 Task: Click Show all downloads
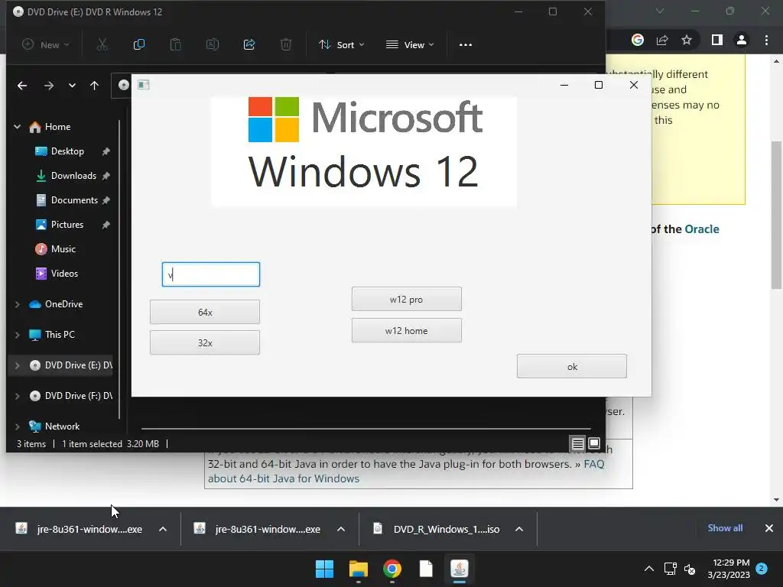click(x=725, y=528)
